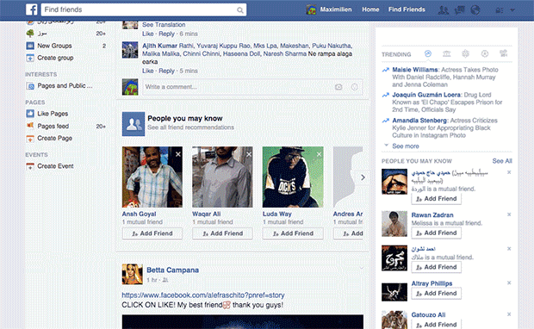Image resolution: width=534 pixels, height=329 pixels.
Task: Add Rawan Zadran as friend
Action: click(437, 233)
